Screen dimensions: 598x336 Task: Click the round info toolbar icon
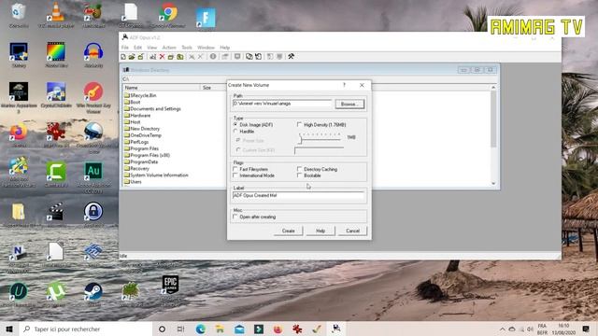[213, 56]
